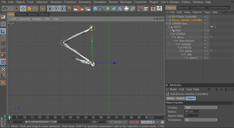Open the Orientation dropdown showing XZ
This screenshot has height=128, width=234.
(x=201, y=120)
